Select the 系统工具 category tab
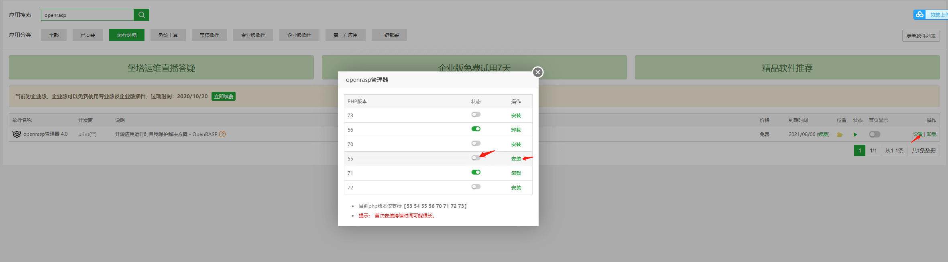948x262 pixels. (168, 35)
